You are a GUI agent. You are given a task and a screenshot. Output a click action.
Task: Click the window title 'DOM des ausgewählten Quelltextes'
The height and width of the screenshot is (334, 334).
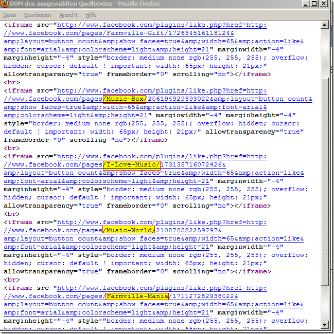pos(61,4)
